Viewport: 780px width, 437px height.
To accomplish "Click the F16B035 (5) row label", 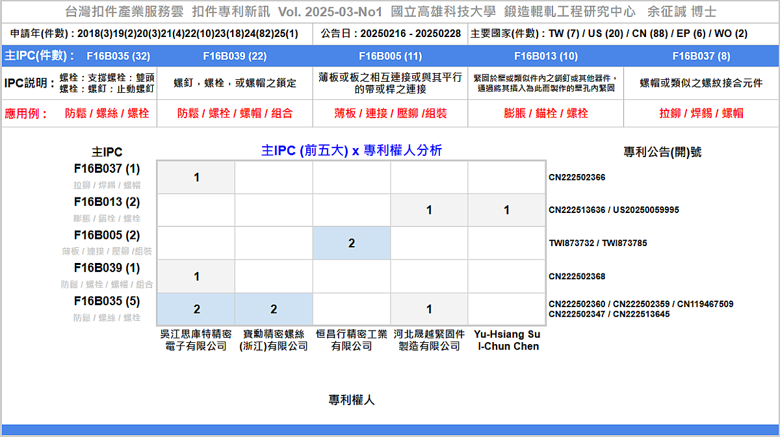I will click(107, 301).
